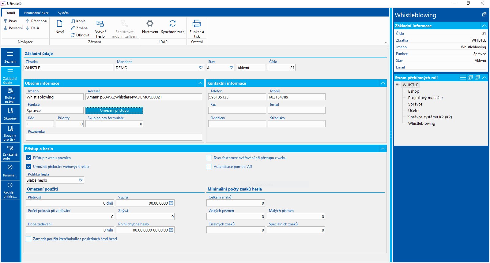The image size is (490, 263).
Task: Switch to Hromadné akce tab
Action: [36, 13]
